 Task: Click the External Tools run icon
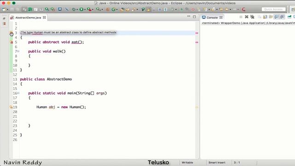(x=98, y=9)
